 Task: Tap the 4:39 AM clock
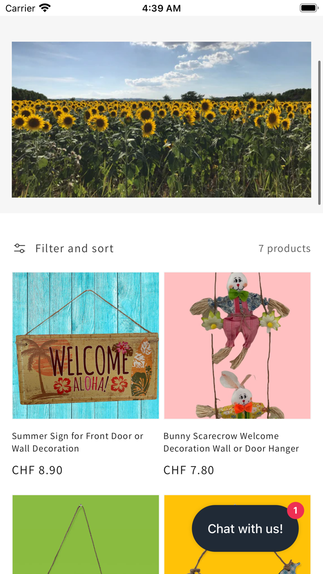coord(161,8)
